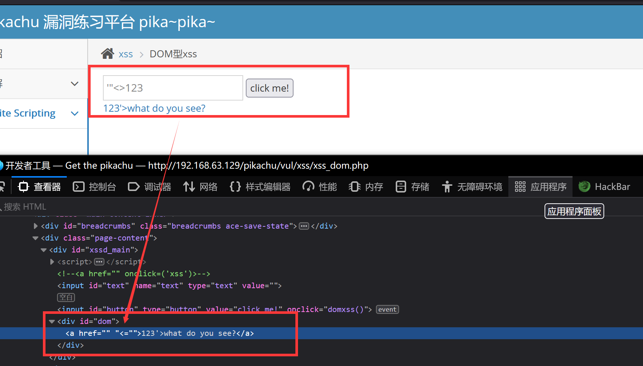Click the green HackBar icon
The width and height of the screenshot is (643, 366).
584,187
